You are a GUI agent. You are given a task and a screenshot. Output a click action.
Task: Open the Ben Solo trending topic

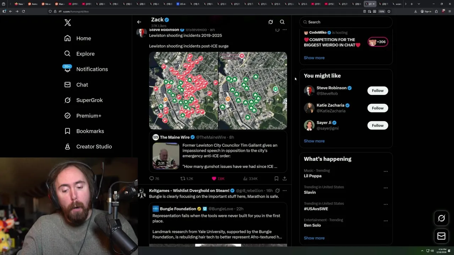pos(312,225)
